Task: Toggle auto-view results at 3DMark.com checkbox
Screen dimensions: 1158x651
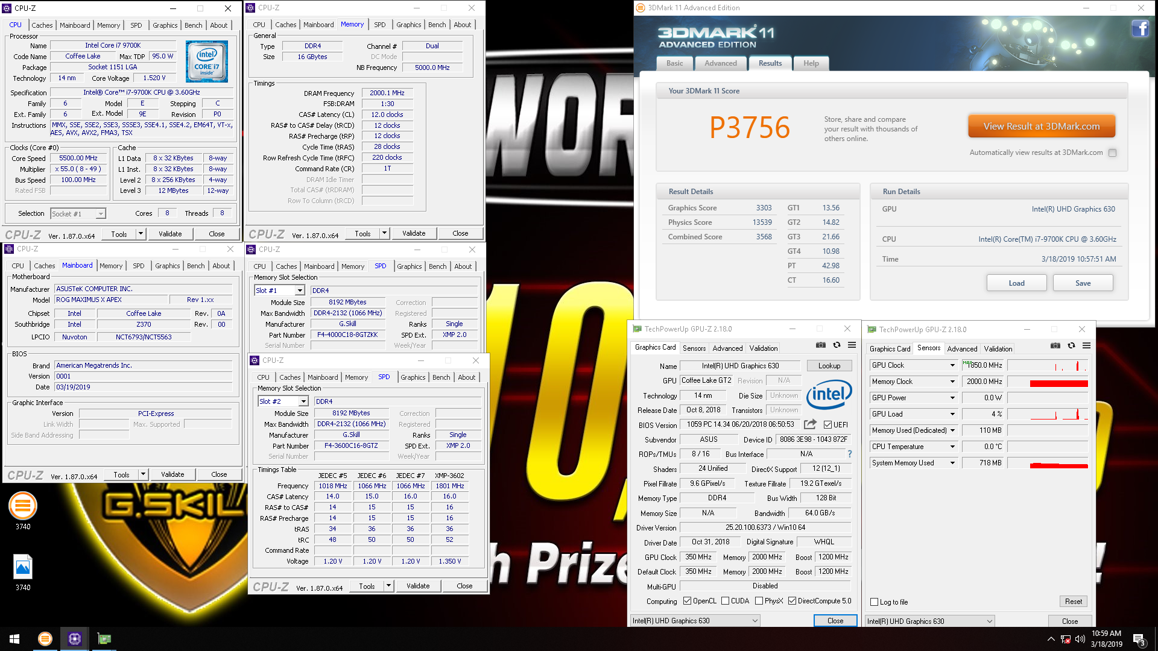Action: pyautogui.click(x=1113, y=153)
